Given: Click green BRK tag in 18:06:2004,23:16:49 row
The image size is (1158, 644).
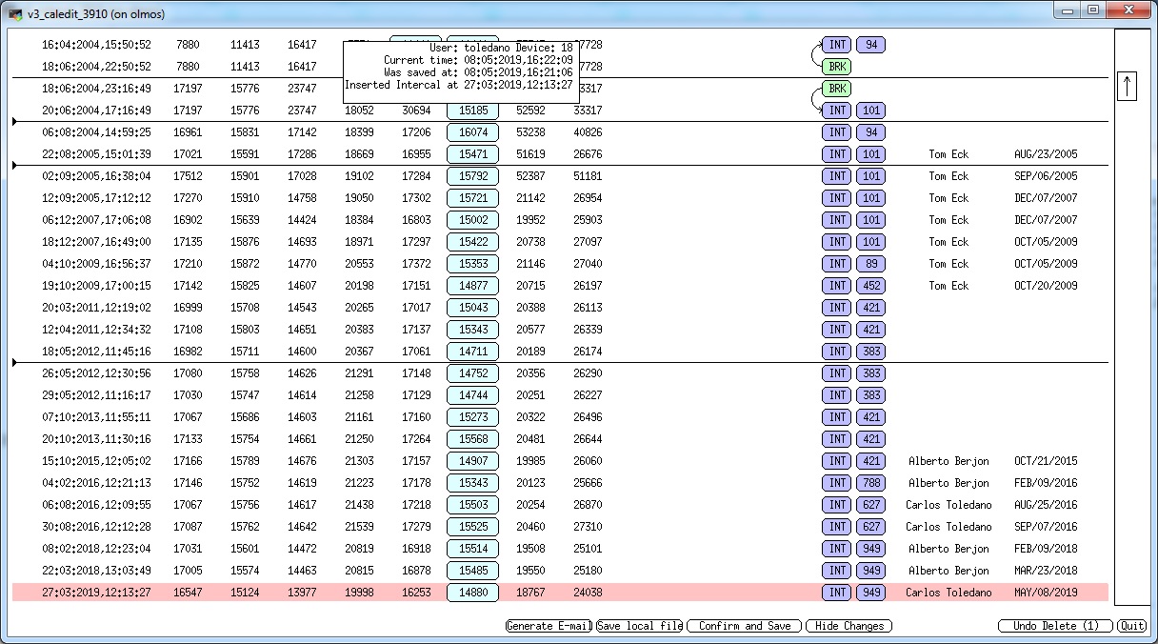Looking at the screenshot, I should pyautogui.click(x=837, y=89).
